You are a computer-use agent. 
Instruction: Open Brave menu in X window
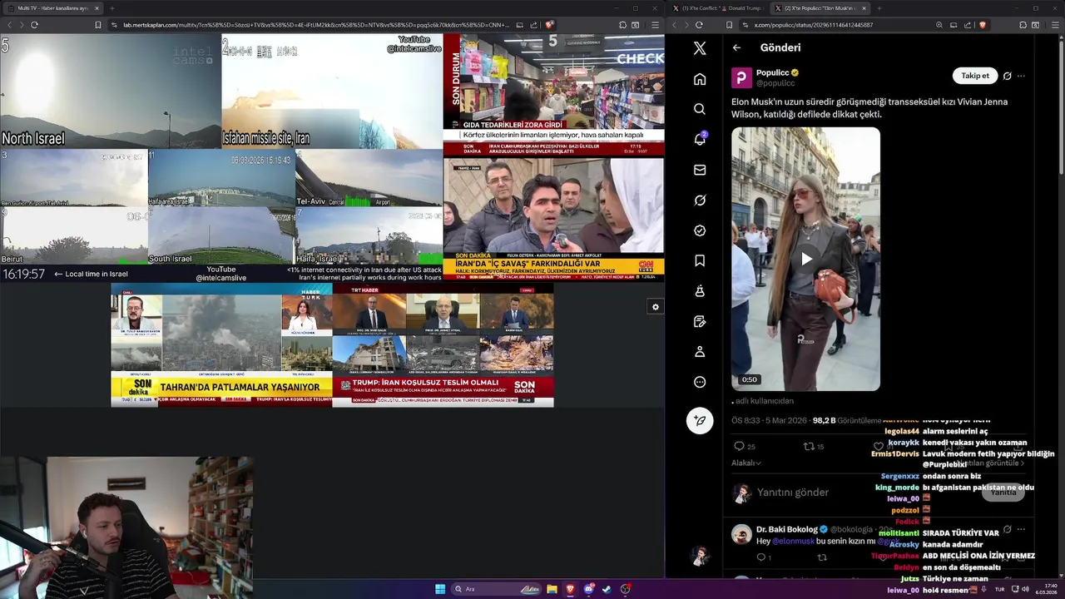click(1055, 25)
